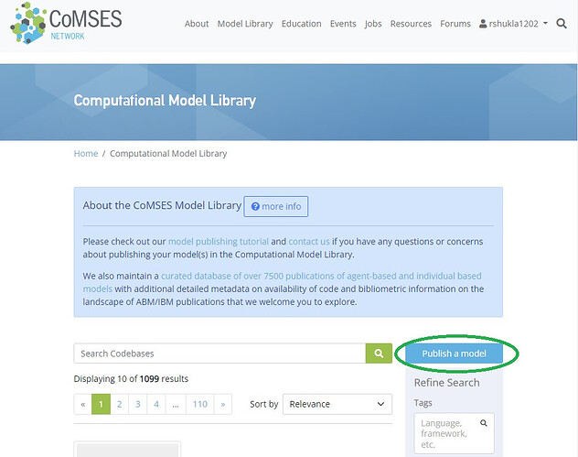This screenshot has width=578, height=457.
Task: Open the About menu item
Action: [x=197, y=24]
